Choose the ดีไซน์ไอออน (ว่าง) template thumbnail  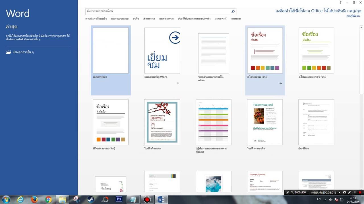pos(265,50)
